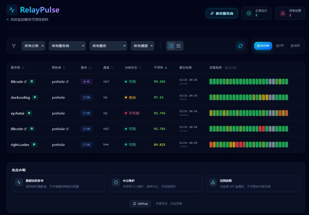Click the 异常告警 alert counter

pos(290,13)
